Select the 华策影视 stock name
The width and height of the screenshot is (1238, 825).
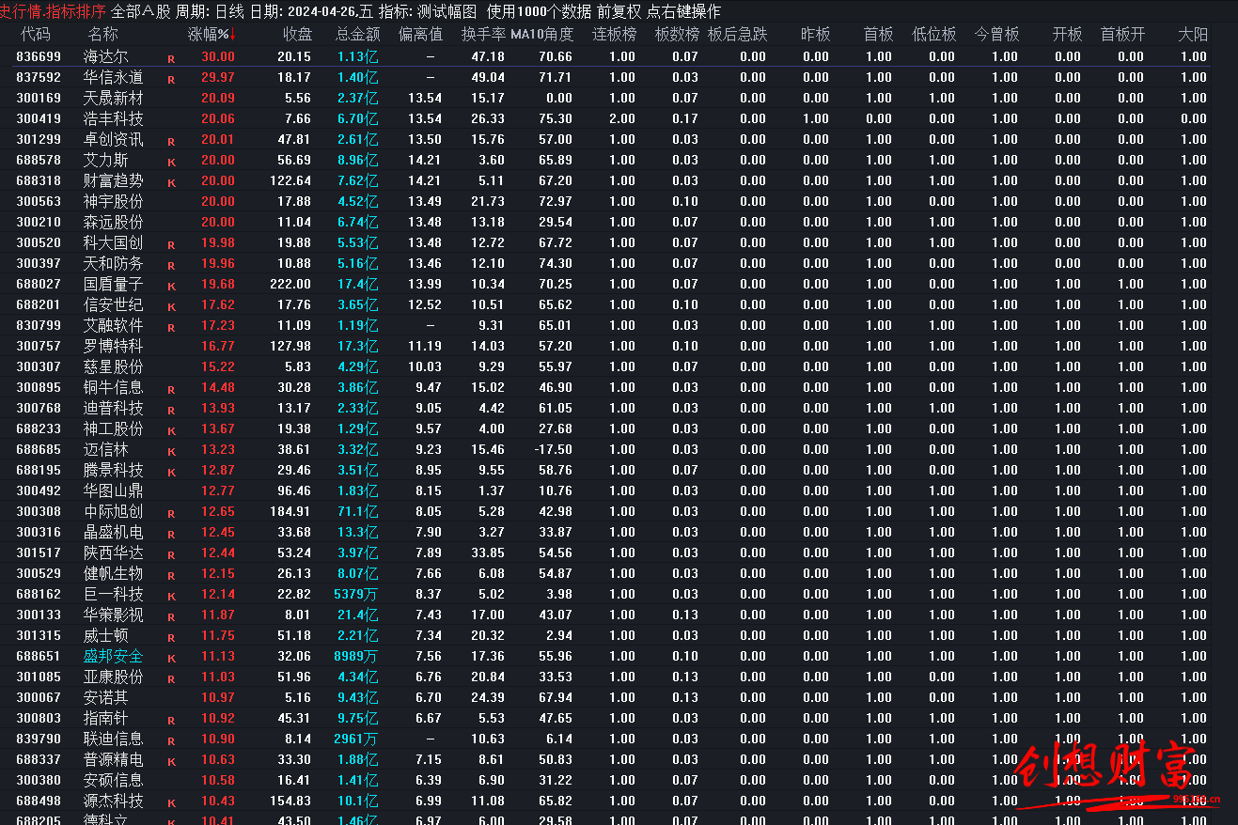coord(113,615)
